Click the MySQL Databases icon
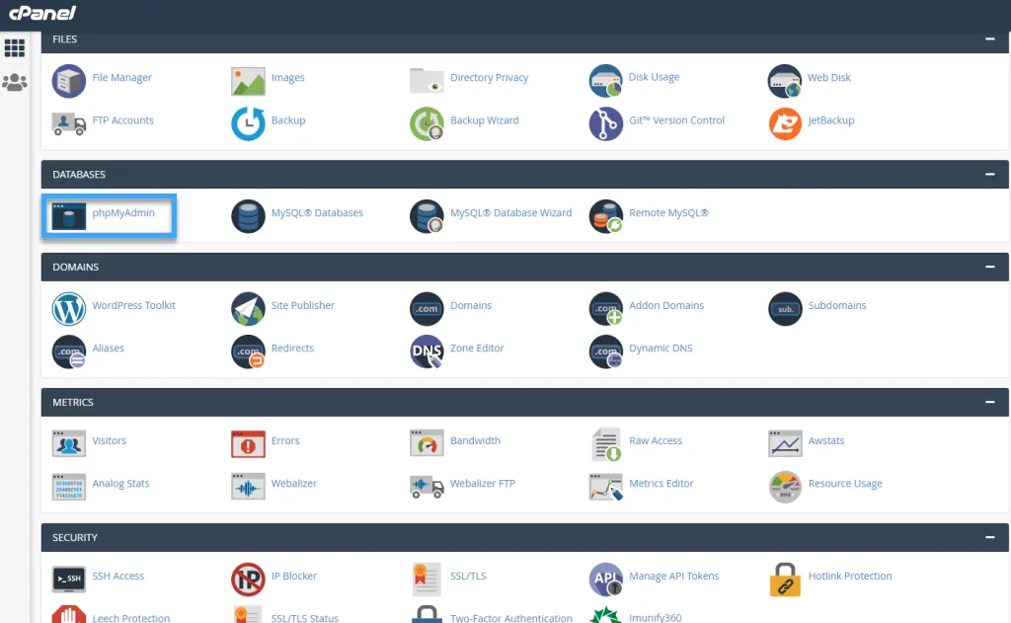Viewport: 1011px width, 623px height. tap(248, 216)
